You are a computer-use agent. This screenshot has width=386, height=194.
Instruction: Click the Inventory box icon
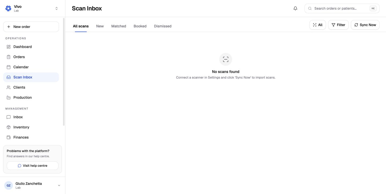tap(9, 127)
